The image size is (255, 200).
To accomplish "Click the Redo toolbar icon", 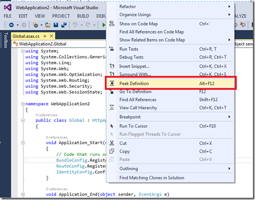I will click(88, 25).
